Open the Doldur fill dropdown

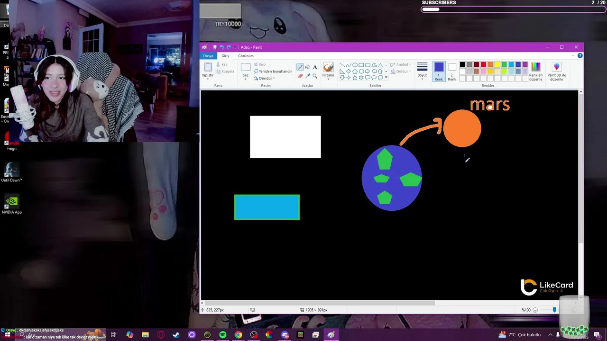(400, 72)
